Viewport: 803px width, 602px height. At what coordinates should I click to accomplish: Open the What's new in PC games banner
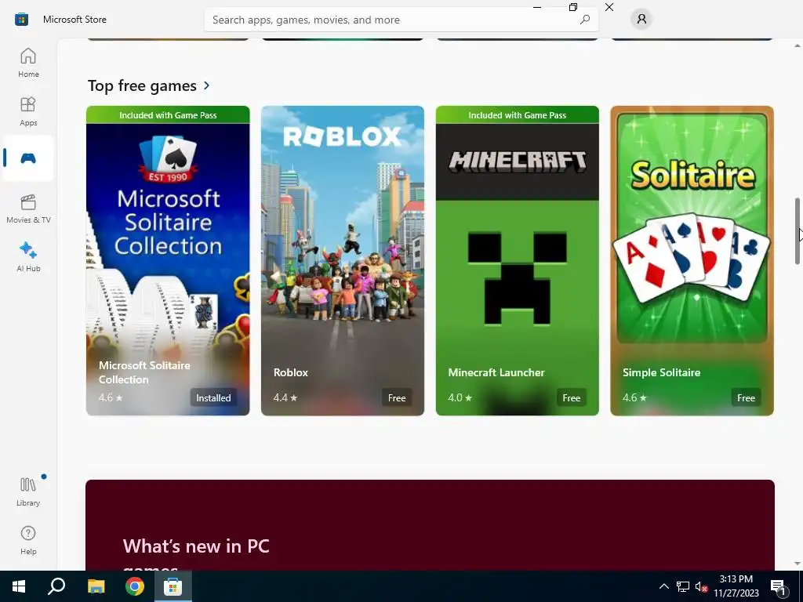[430, 525]
